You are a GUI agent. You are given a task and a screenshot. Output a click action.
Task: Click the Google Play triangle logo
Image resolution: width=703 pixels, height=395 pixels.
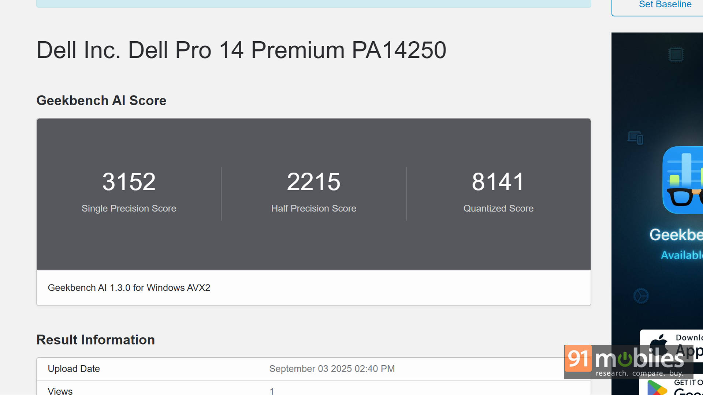[656, 388]
